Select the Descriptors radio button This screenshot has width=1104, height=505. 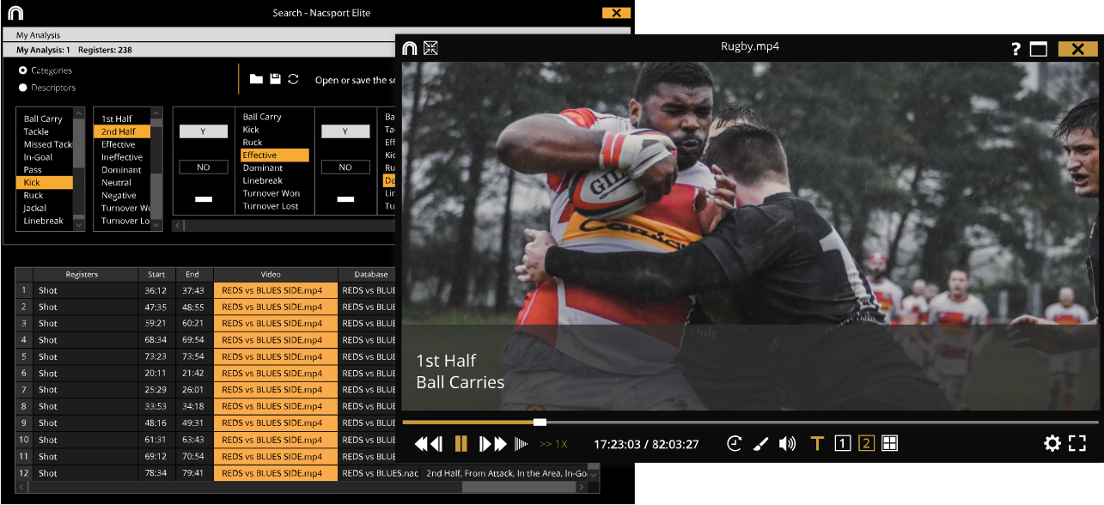23,88
